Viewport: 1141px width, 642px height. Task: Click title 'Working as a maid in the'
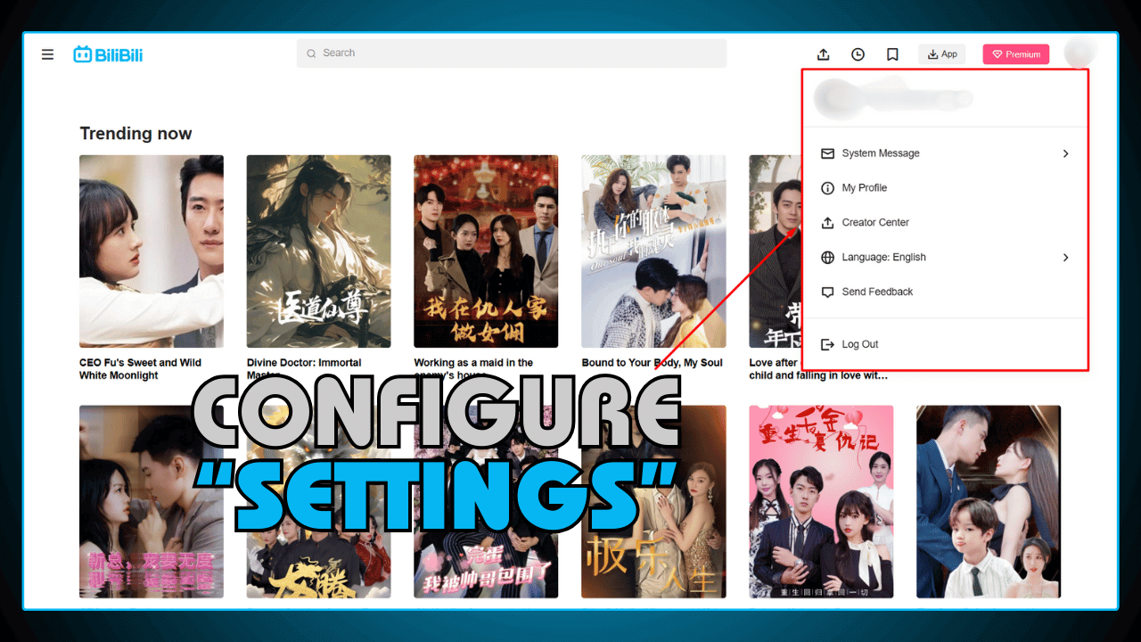coord(473,363)
